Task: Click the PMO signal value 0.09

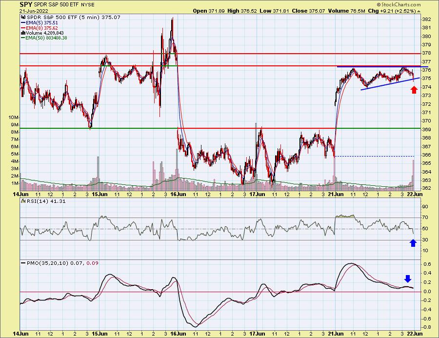Action: click(x=92, y=263)
